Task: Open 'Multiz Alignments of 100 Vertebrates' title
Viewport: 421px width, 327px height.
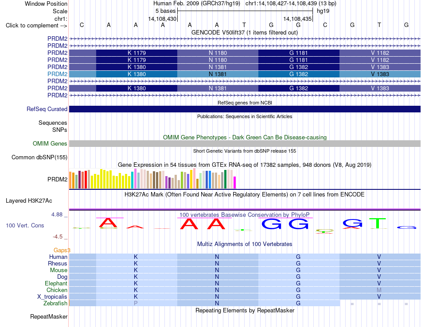Action: (x=245, y=244)
